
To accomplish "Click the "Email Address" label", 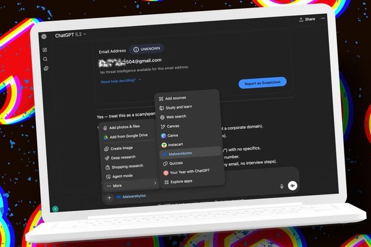I will pos(113,51).
